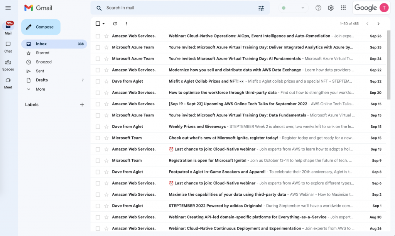Open the Sep 13 Last chance Cloud-Native webinar email

click(x=238, y=149)
